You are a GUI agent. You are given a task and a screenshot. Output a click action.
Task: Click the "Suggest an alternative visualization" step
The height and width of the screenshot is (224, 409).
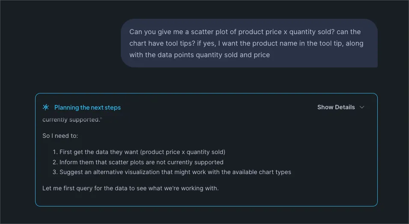tap(175, 172)
